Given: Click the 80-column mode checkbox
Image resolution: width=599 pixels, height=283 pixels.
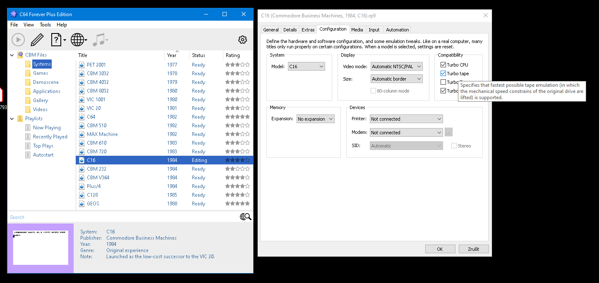Looking at the screenshot, I should click(x=374, y=91).
